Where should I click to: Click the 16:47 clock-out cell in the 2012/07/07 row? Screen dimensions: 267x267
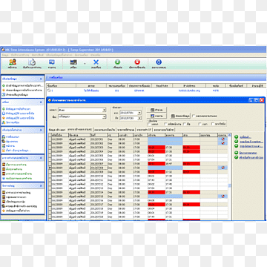(x=174, y=164)
